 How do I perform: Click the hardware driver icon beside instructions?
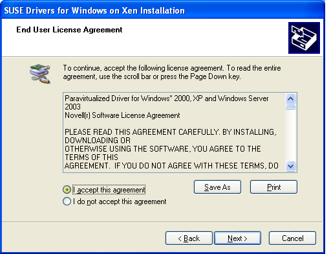40,74
